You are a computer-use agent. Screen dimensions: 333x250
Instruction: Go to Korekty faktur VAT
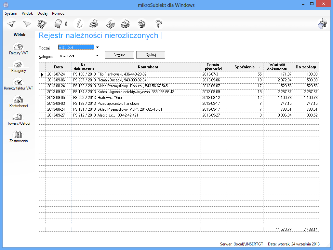point(18,85)
